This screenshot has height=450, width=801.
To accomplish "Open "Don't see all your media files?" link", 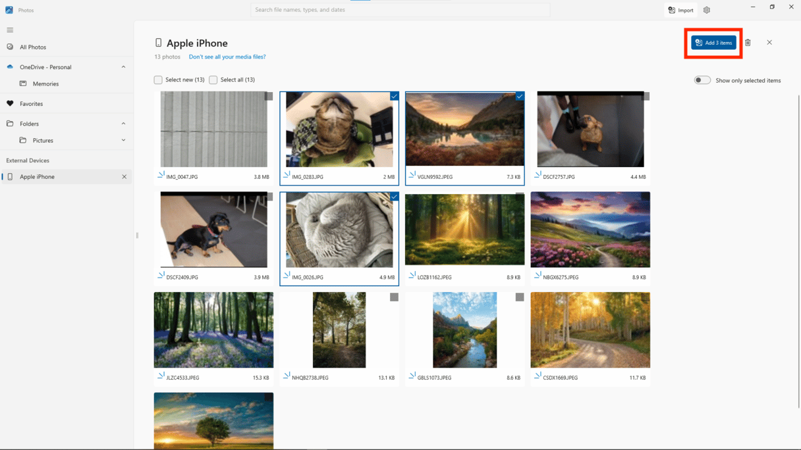I will coord(227,57).
